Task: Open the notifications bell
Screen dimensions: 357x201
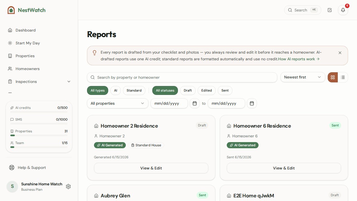Action: pos(343,10)
